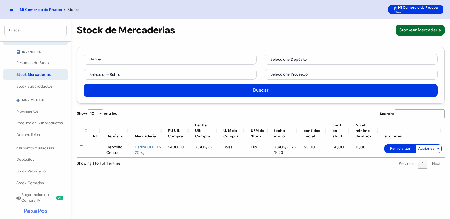Toggle the select-all header checkbox

(x=81, y=136)
